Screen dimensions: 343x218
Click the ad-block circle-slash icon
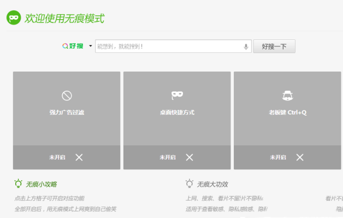point(67,96)
